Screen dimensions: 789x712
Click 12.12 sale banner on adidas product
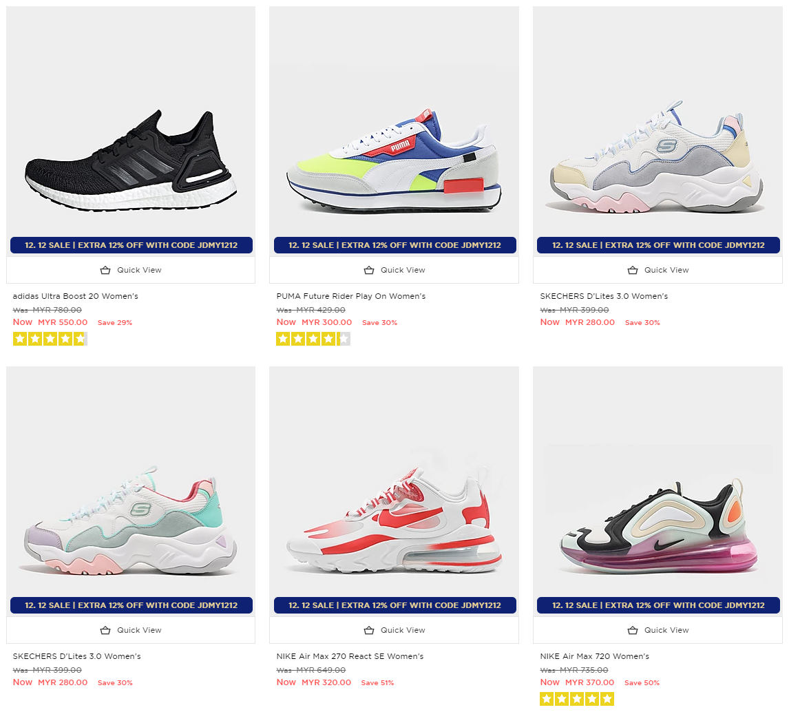(x=131, y=245)
